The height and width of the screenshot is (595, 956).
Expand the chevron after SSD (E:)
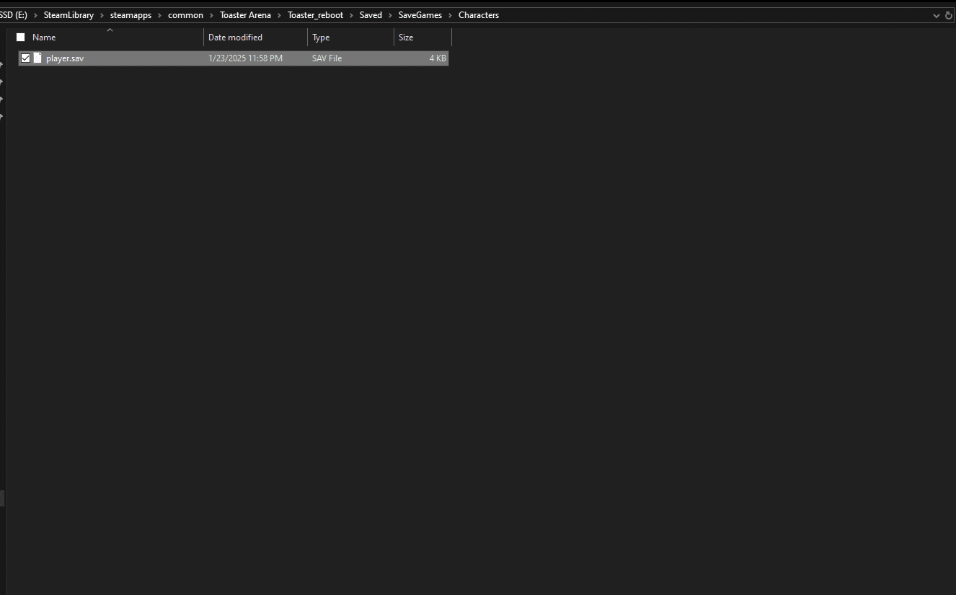35,15
